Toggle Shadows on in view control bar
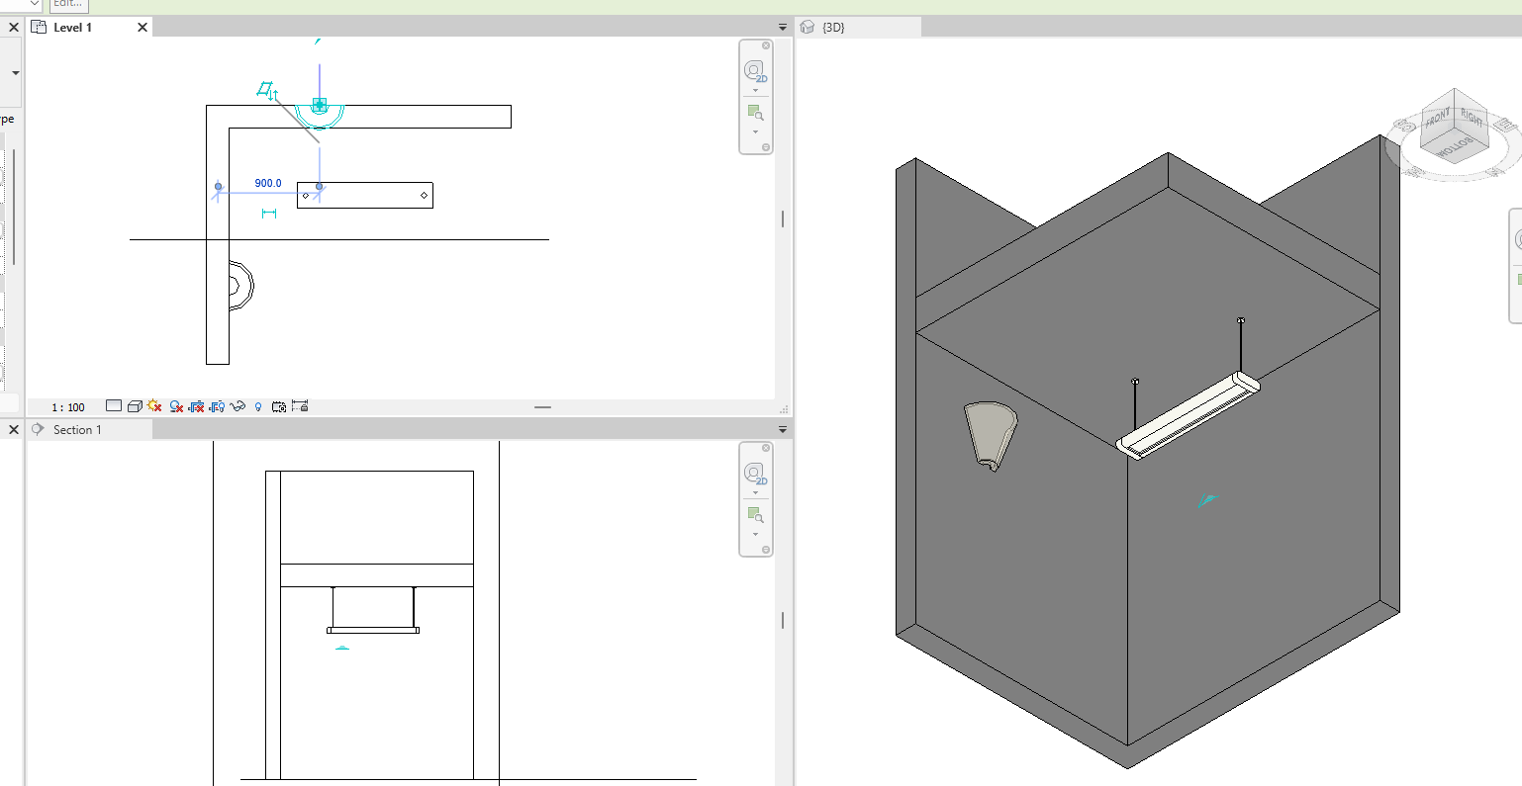Screen dimensions: 1522x786 click(176, 406)
